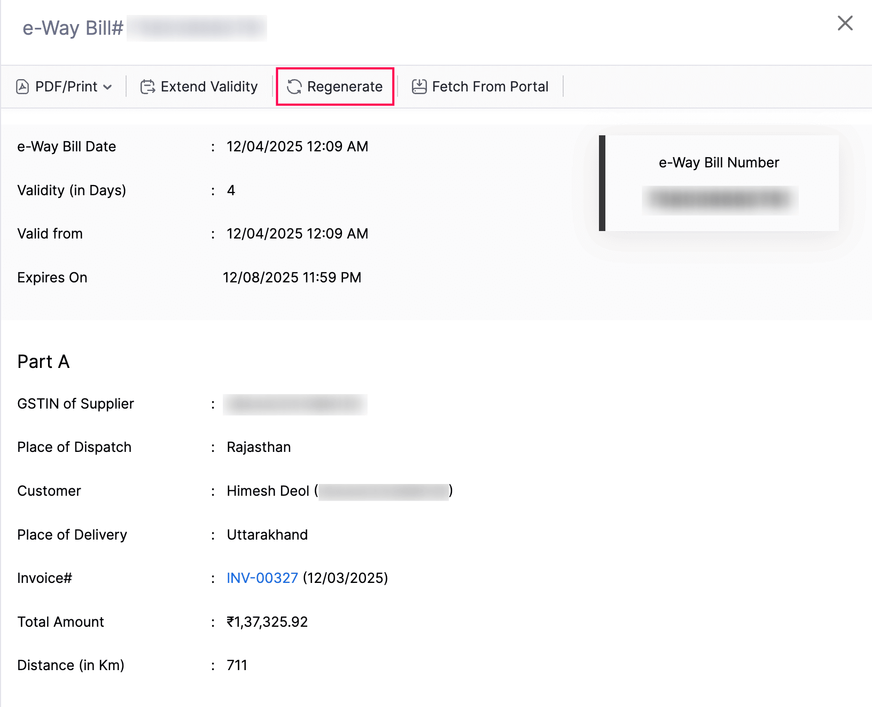Click the Expires On date value

292,278
